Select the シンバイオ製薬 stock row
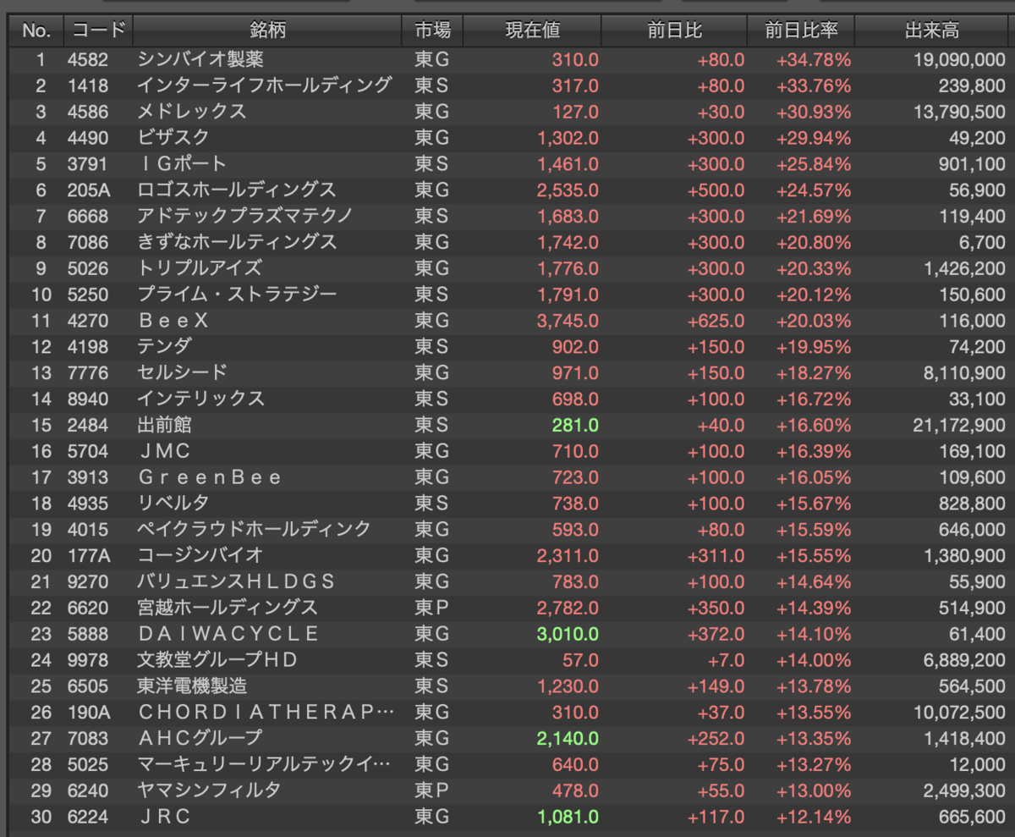Image resolution: width=1015 pixels, height=837 pixels. point(510,60)
